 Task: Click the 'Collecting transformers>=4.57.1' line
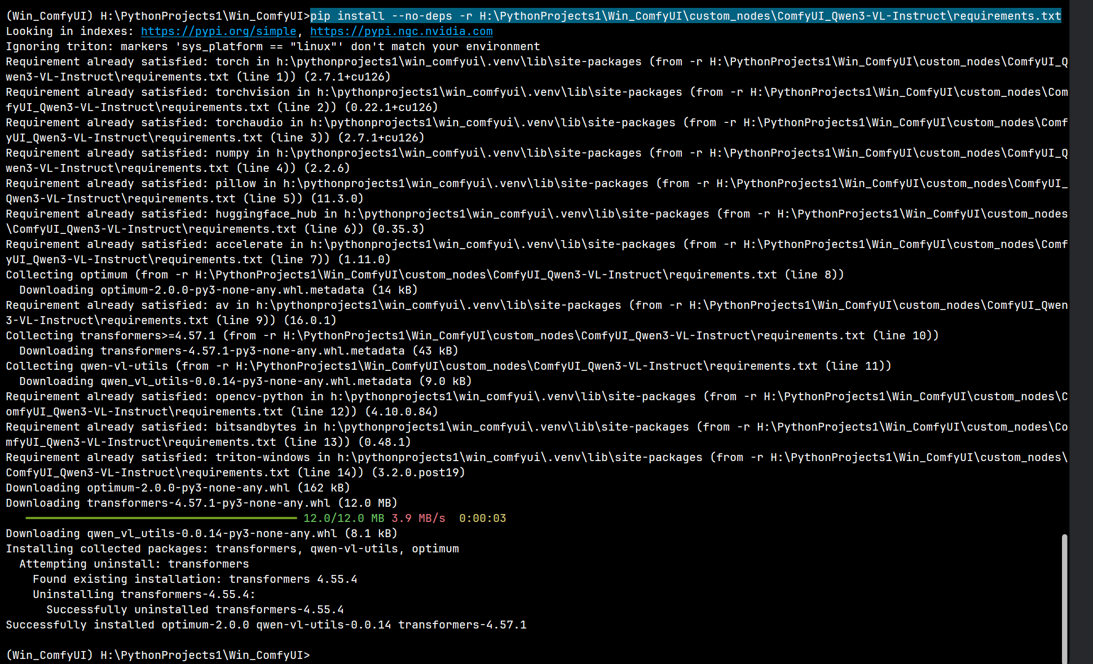[473, 336]
